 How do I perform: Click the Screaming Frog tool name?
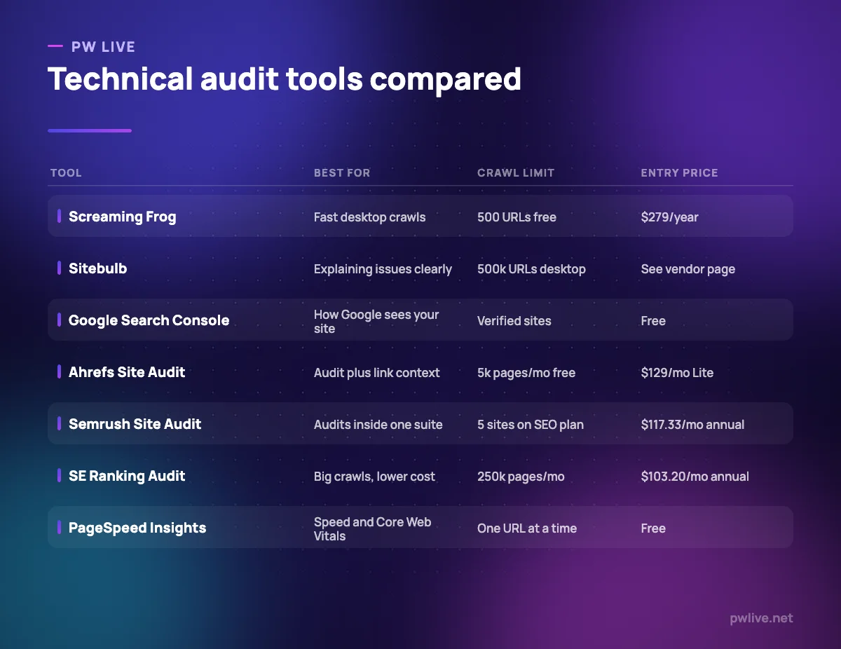123,217
